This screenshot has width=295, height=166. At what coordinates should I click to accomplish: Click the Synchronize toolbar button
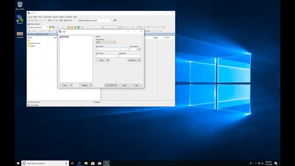pyautogui.click(x=41, y=20)
